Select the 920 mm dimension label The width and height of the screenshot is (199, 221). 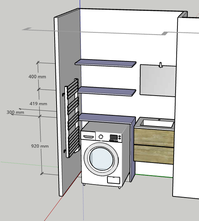pyautogui.click(x=40, y=146)
